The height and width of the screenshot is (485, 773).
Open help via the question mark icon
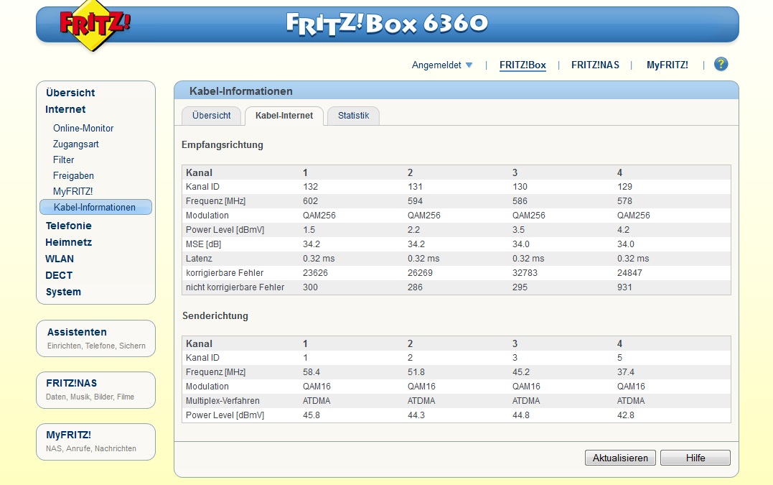[721, 65]
